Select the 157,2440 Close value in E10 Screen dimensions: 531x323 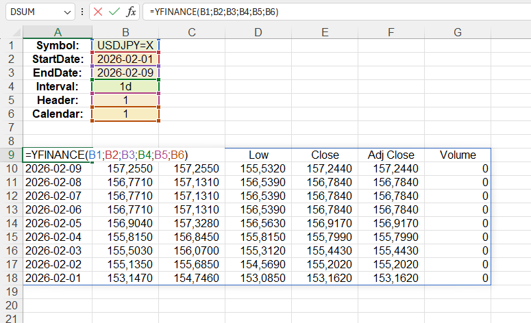(325, 169)
